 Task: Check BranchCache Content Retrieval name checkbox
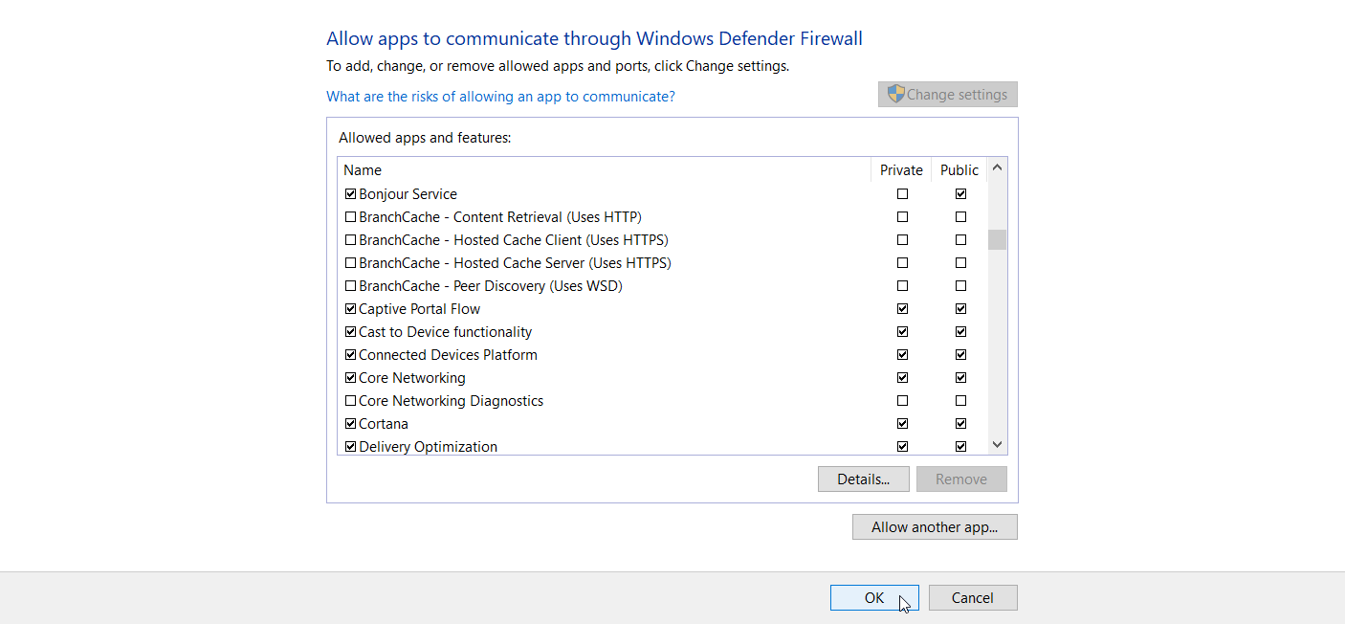(x=350, y=217)
